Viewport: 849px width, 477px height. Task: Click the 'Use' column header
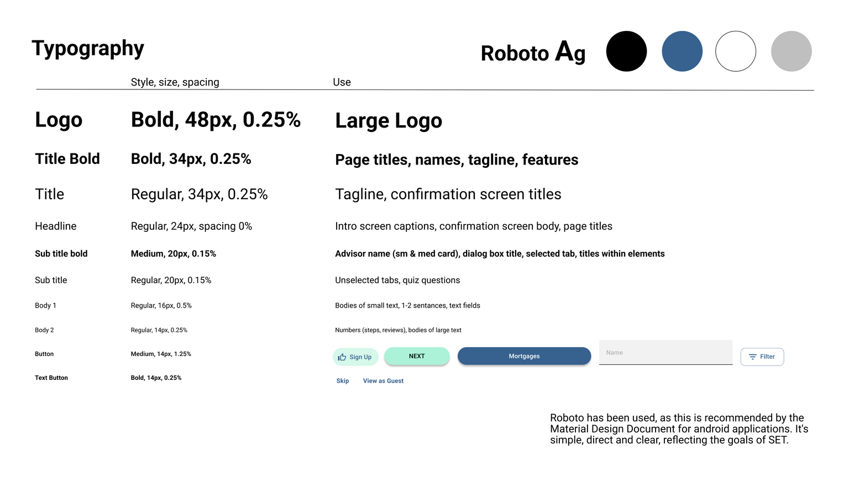pos(342,82)
